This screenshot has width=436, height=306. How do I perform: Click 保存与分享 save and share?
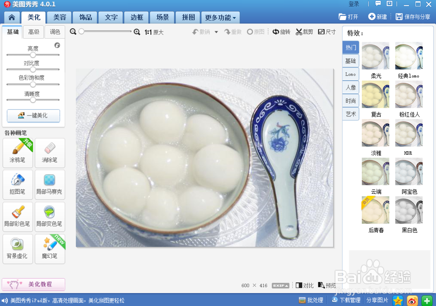[x=413, y=17]
